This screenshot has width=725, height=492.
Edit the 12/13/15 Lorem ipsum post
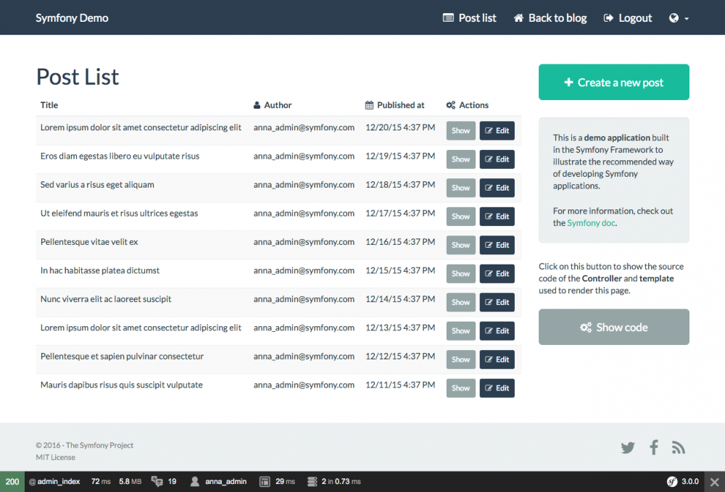click(497, 331)
